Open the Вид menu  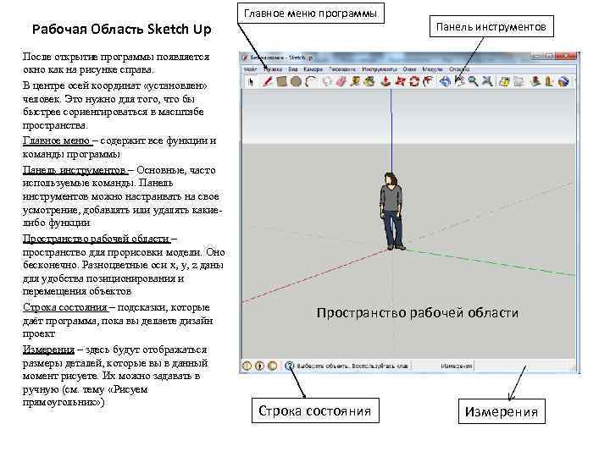click(x=292, y=69)
